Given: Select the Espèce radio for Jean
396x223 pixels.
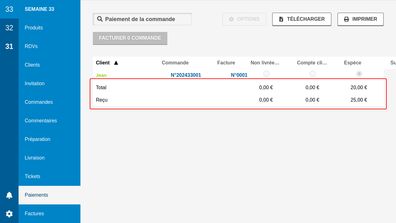Looking at the screenshot, I should [359, 74].
